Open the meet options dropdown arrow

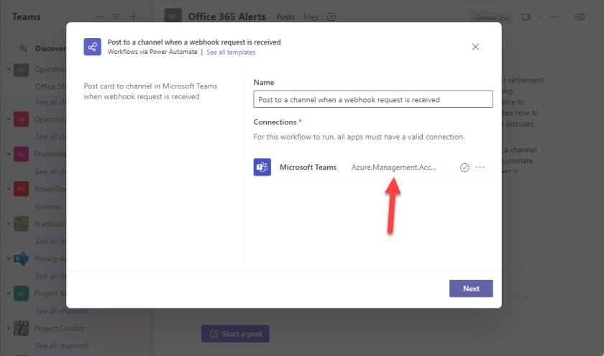539,17
